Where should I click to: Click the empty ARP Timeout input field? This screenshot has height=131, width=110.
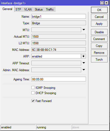click(x=56, y=63)
